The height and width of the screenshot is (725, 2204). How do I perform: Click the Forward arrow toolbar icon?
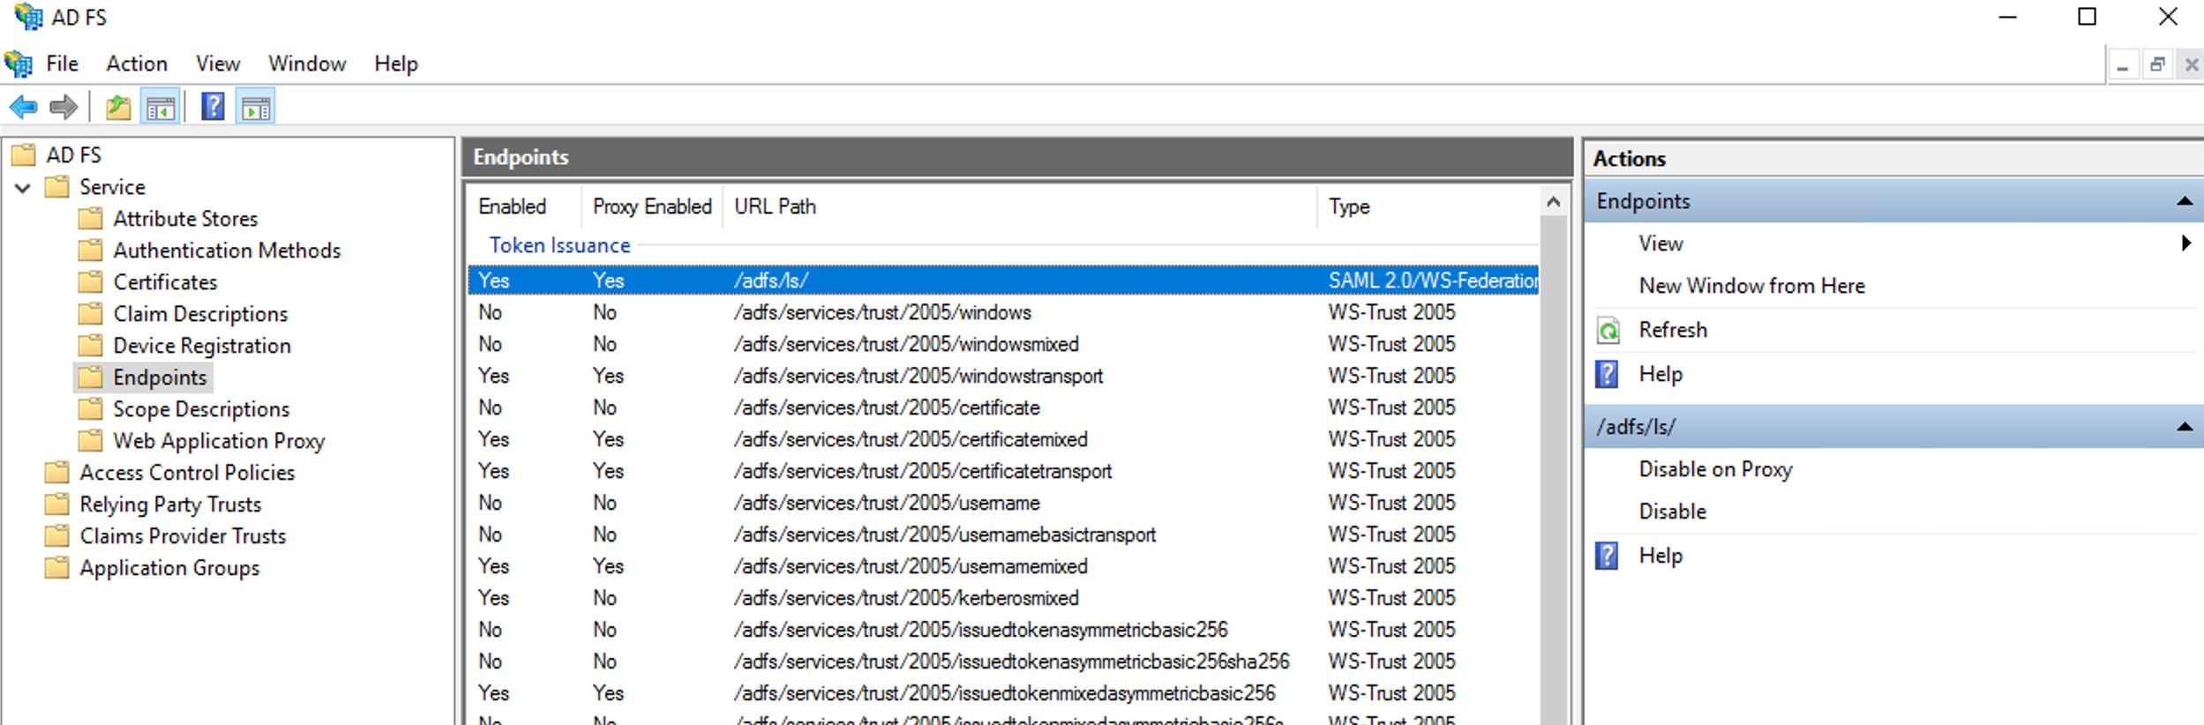pos(64,108)
